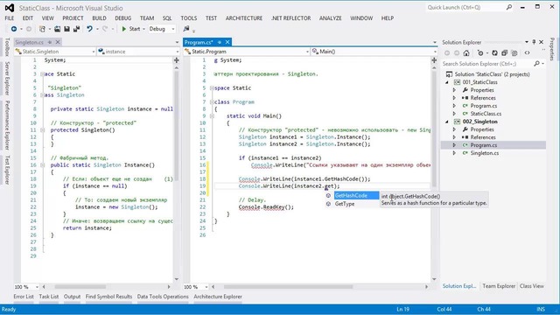Click the split-editor icon above the Singleton.cs scrollbar
The width and height of the screenshot is (560, 315).
pos(177,60)
